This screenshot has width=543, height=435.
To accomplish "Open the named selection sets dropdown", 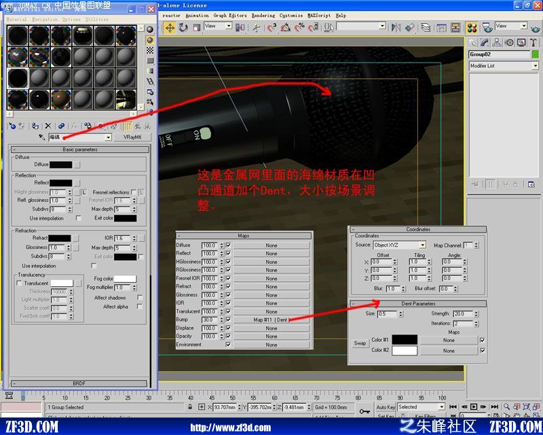I will pyautogui.click(x=382, y=26).
